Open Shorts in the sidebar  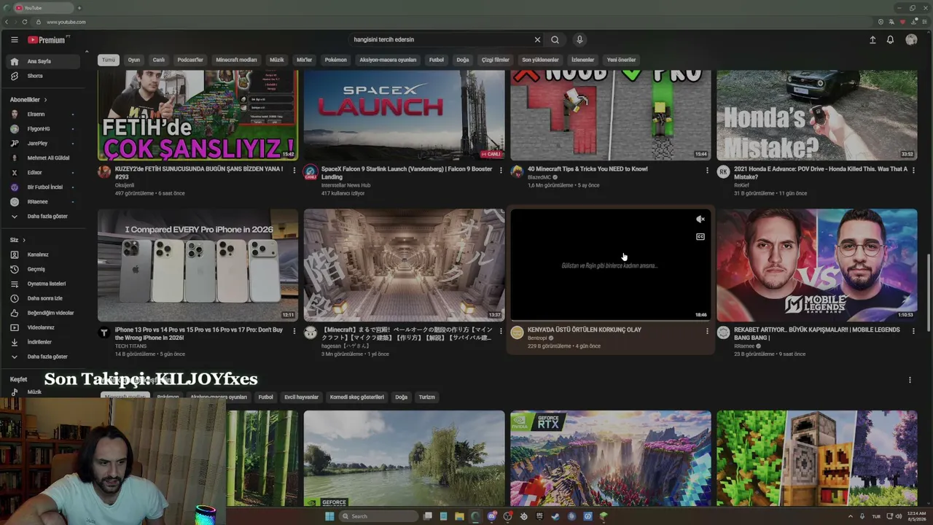pos(44,76)
